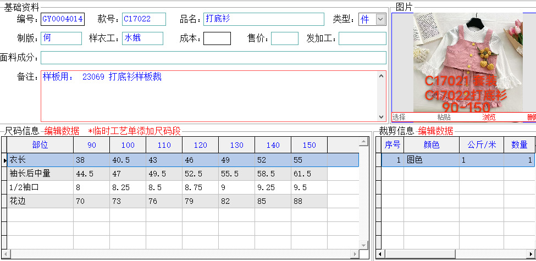This screenshot has width=536, height=261.
Task: Open the 类型 dropdown arrow
Action: pyautogui.click(x=380, y=19)
